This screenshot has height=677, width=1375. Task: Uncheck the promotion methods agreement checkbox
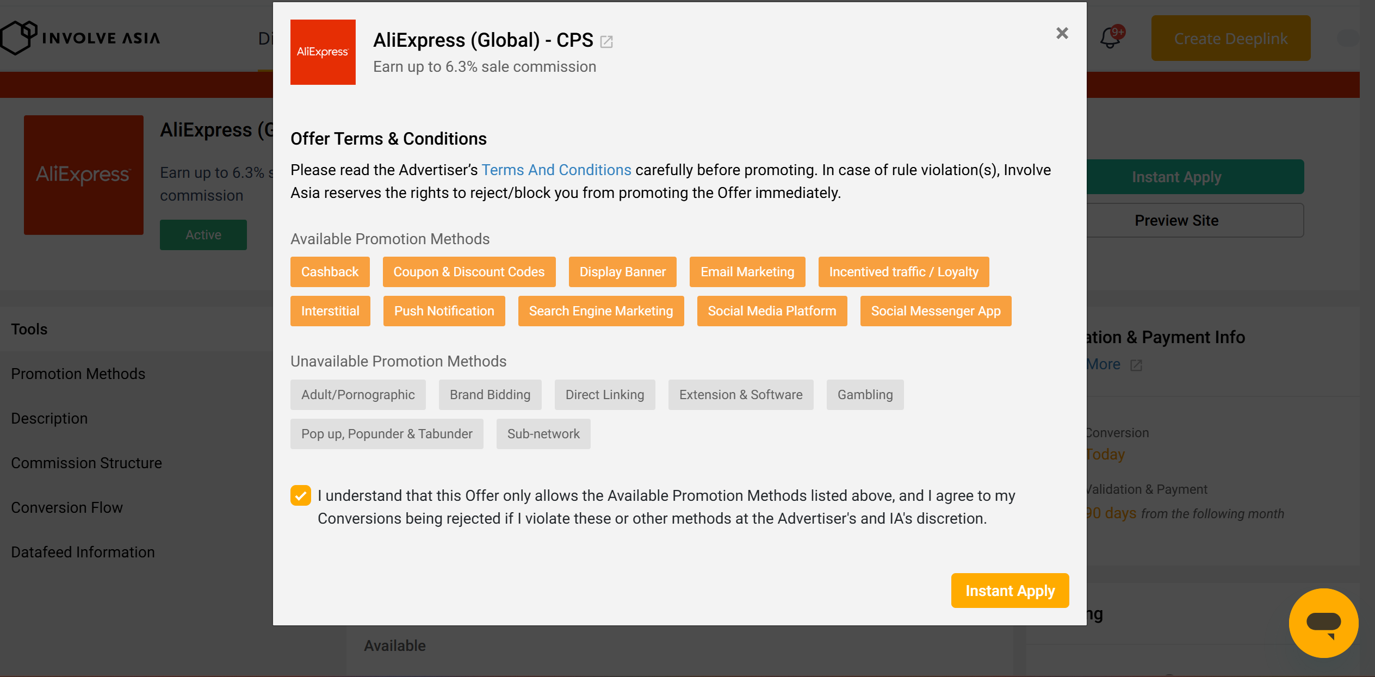click(301, 495)
